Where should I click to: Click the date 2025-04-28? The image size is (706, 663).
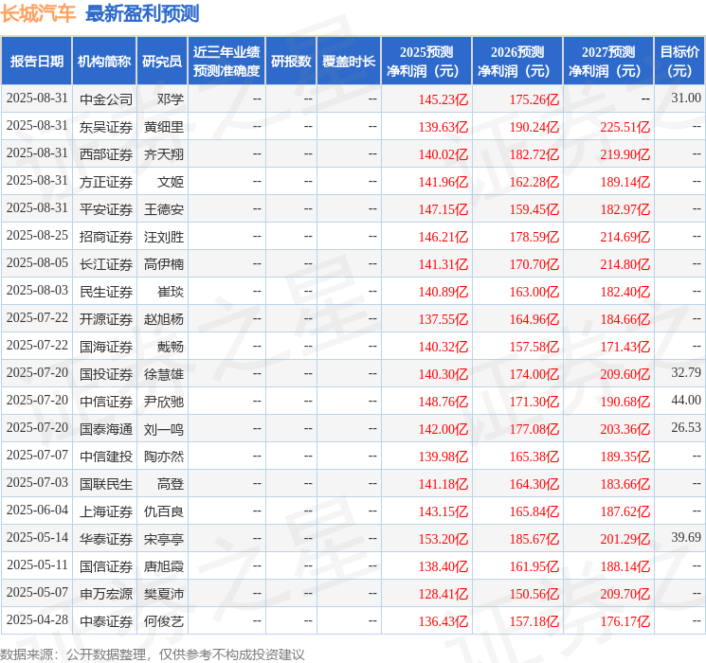pos(37,619)
